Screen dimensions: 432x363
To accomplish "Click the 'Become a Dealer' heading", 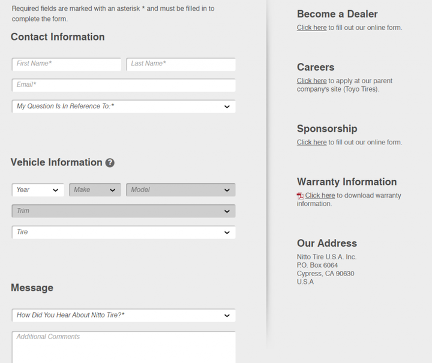I will tap(337, 14).
